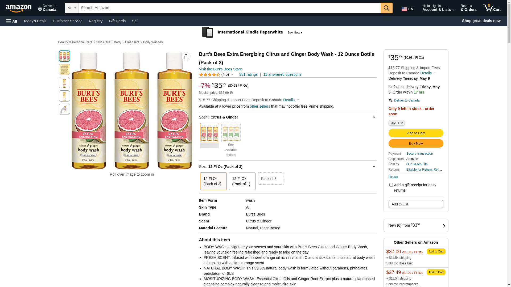Open the All hamburger menu
The image size is (511, 287).
click(x=12, y=21)
